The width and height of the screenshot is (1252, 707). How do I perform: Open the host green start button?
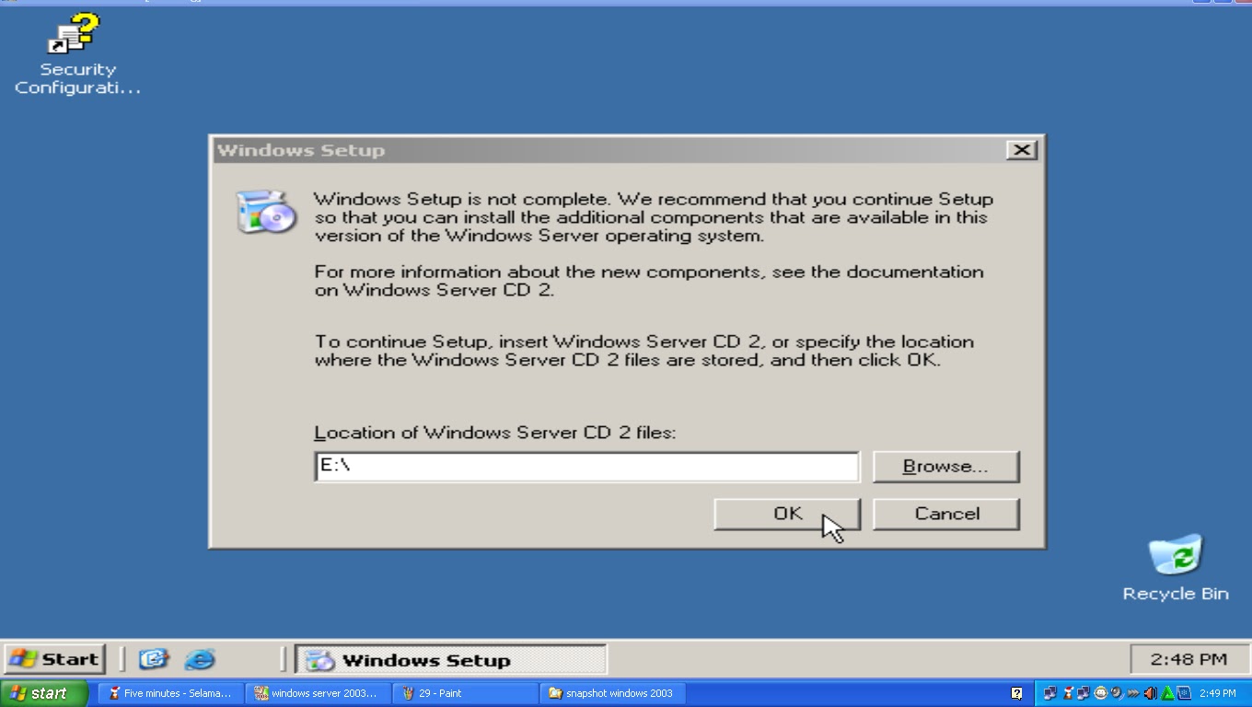[44, 693]
